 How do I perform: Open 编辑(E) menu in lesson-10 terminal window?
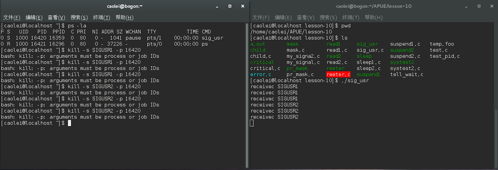[x=283, y=17]
